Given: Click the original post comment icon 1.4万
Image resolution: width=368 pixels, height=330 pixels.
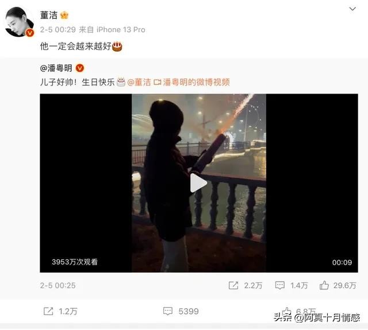Looking at the screenshot, I should click(292, 285).
